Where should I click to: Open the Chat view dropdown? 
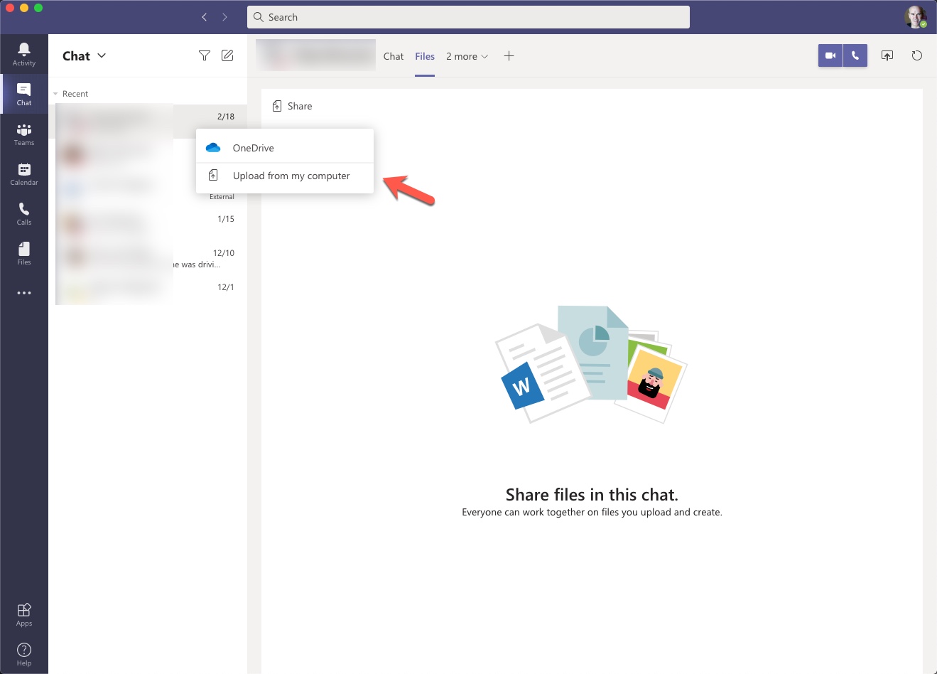pos(101,55)
